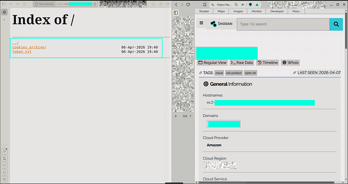Open the Whois view
The height and width of the screenshot is (184, 348).
pyautogui.click(x=290, y=62)
